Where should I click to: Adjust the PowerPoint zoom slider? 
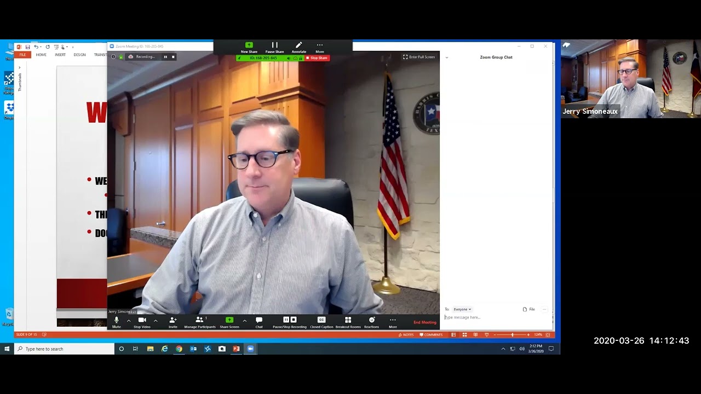pos(512,334)
